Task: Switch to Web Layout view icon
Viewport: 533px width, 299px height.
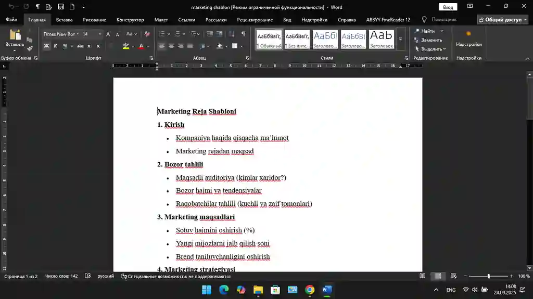Action: click(453, 276)
